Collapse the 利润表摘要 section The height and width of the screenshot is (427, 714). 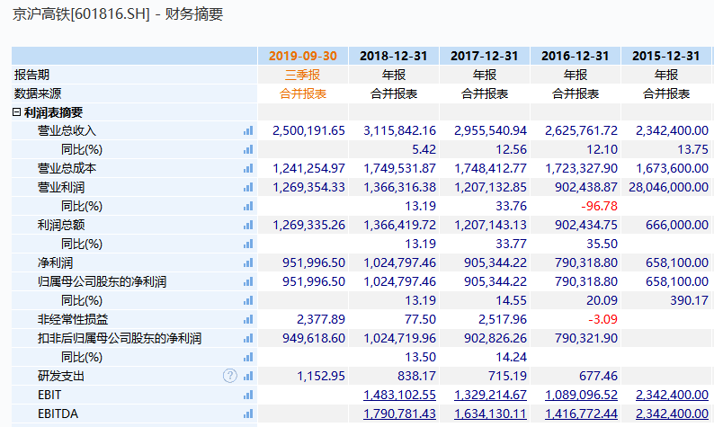click(x=16, y=112)
